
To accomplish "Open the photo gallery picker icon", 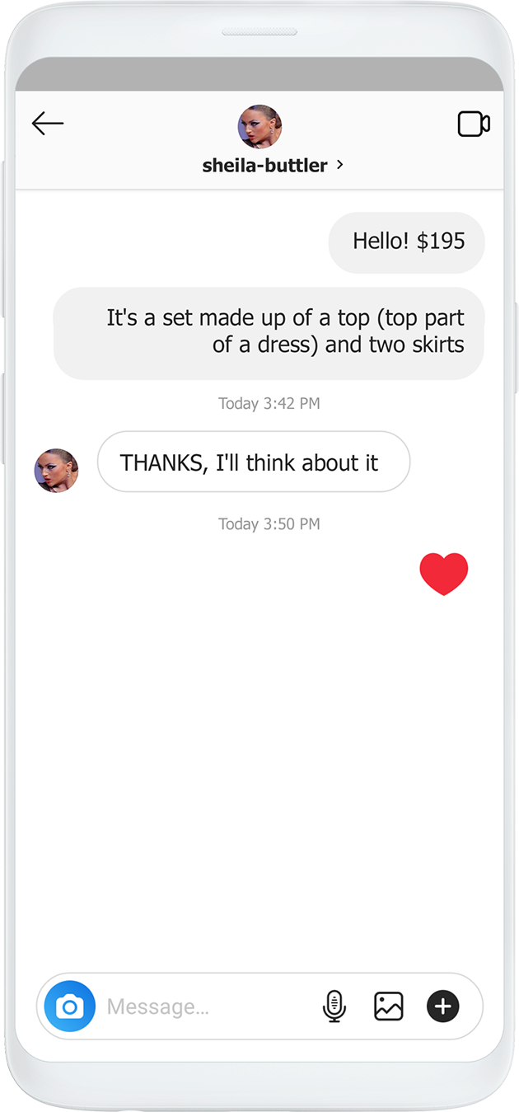I will [x=388, y=1006].
